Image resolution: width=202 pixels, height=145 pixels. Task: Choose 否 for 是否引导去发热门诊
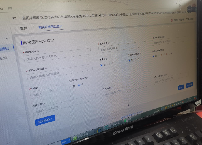click(79, 85)
